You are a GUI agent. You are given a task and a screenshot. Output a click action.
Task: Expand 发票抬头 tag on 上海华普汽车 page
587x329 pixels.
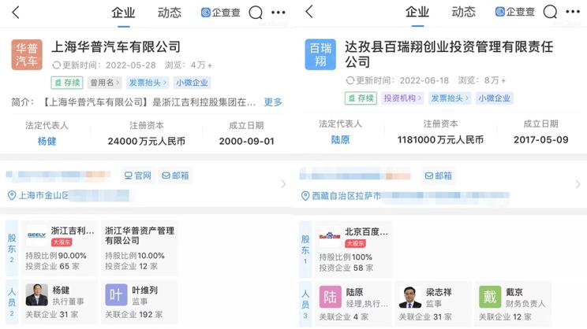[148, 82]
